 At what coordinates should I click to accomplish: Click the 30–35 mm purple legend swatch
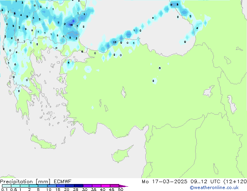[87, 186]
